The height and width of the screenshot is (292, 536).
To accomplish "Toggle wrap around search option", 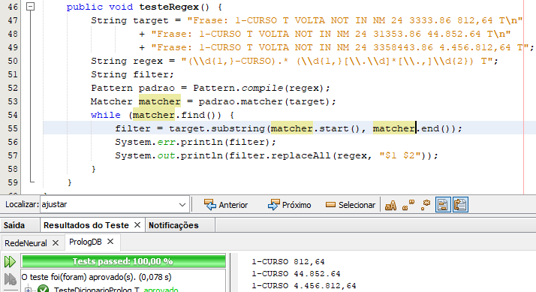I will coord(460,205).
